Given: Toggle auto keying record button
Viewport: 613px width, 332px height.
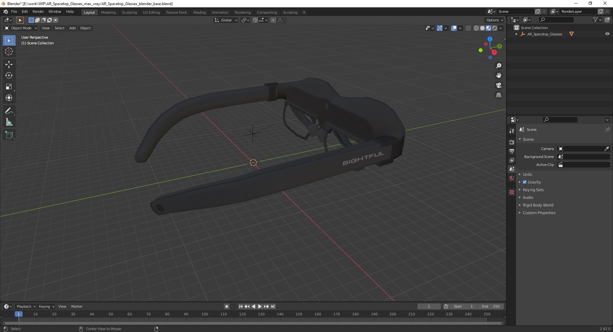Looking at the screenshot, I should (227, 306).
